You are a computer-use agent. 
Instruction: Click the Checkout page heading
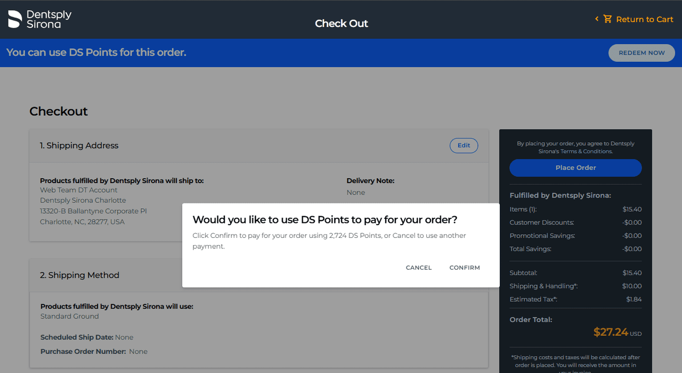pos(59,111)
